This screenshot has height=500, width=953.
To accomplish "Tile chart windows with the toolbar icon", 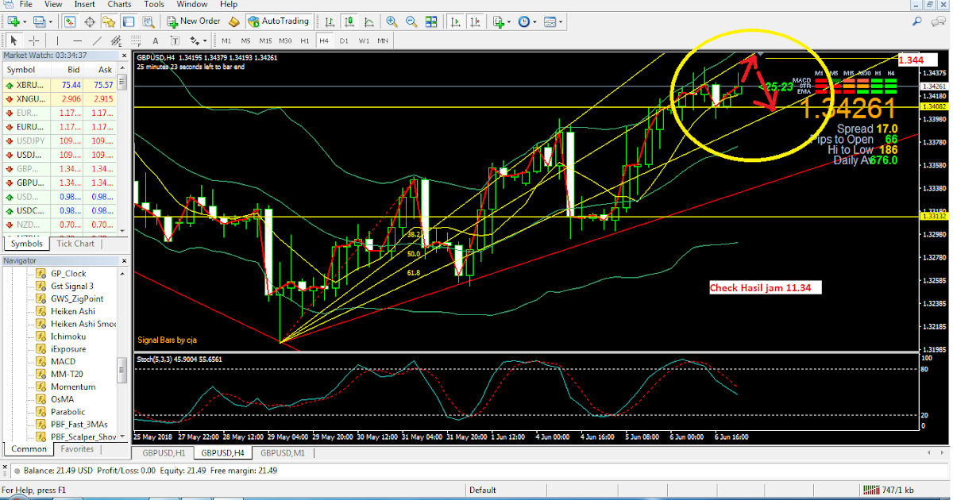I will 432,21.
